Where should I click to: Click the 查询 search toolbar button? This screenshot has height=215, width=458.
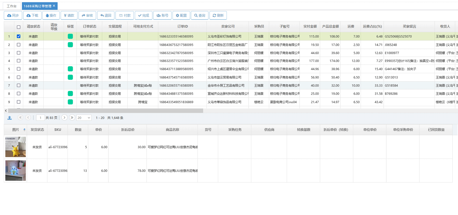coord(200,15)
